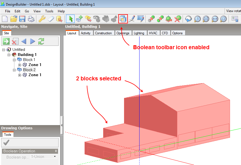Expand Zone 1 under Block 2
Image resolution: width=241 pixels, height=165 pixels.
tap(19, 75)
